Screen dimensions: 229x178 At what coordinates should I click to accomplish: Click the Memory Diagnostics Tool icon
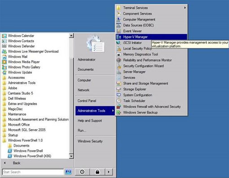(x=119, y=54)
